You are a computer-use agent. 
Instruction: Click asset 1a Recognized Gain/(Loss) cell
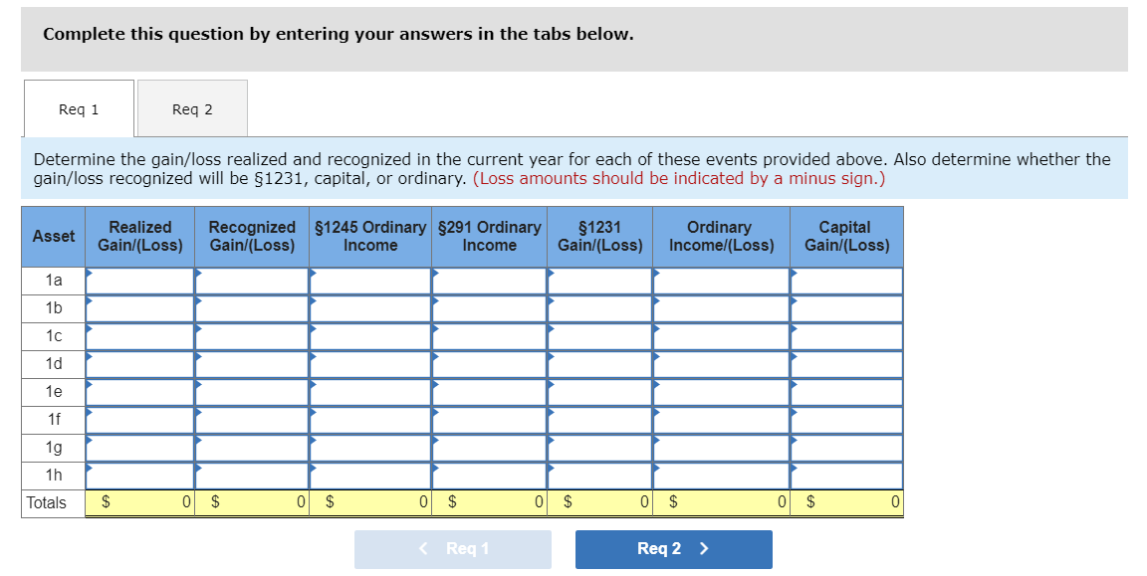tap(252, 280)
